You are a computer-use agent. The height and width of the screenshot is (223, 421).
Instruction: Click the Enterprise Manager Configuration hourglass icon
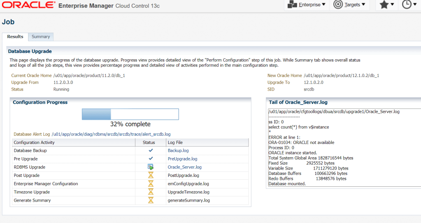point(150,184)
